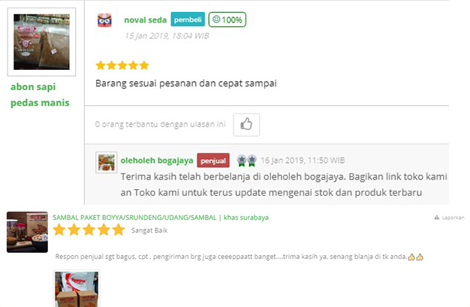View the attached review photo

[x=77, y=289]
